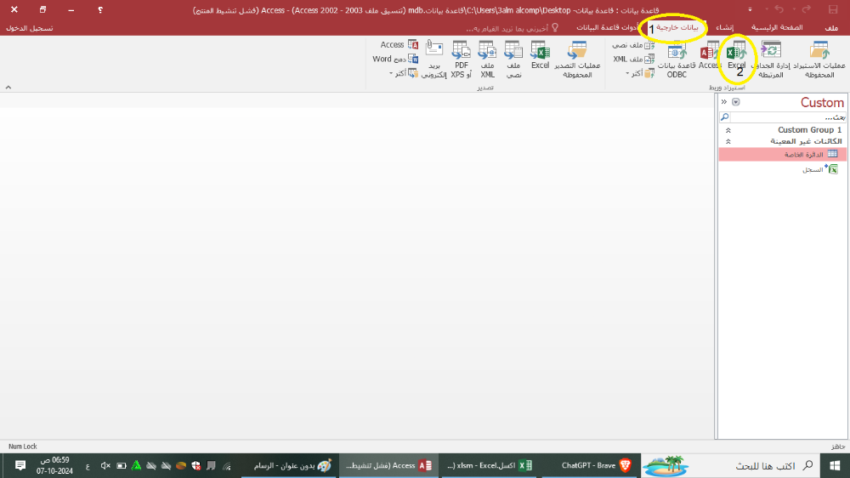Click the Custom pane title

pos(822,103)
